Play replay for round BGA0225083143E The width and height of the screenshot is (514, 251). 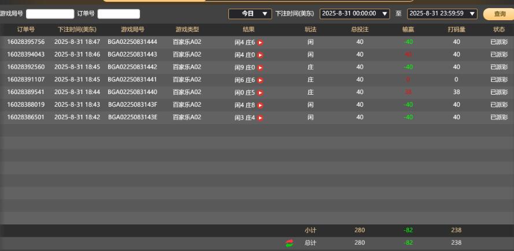coord(260,118)
